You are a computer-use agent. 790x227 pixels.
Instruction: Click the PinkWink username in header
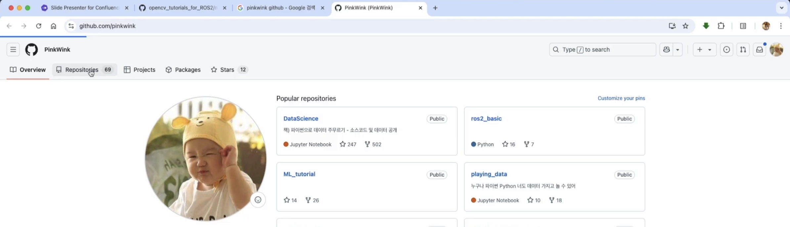57,50
